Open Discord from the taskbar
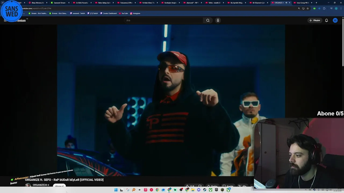344x193 pixels. click(199, 190)
